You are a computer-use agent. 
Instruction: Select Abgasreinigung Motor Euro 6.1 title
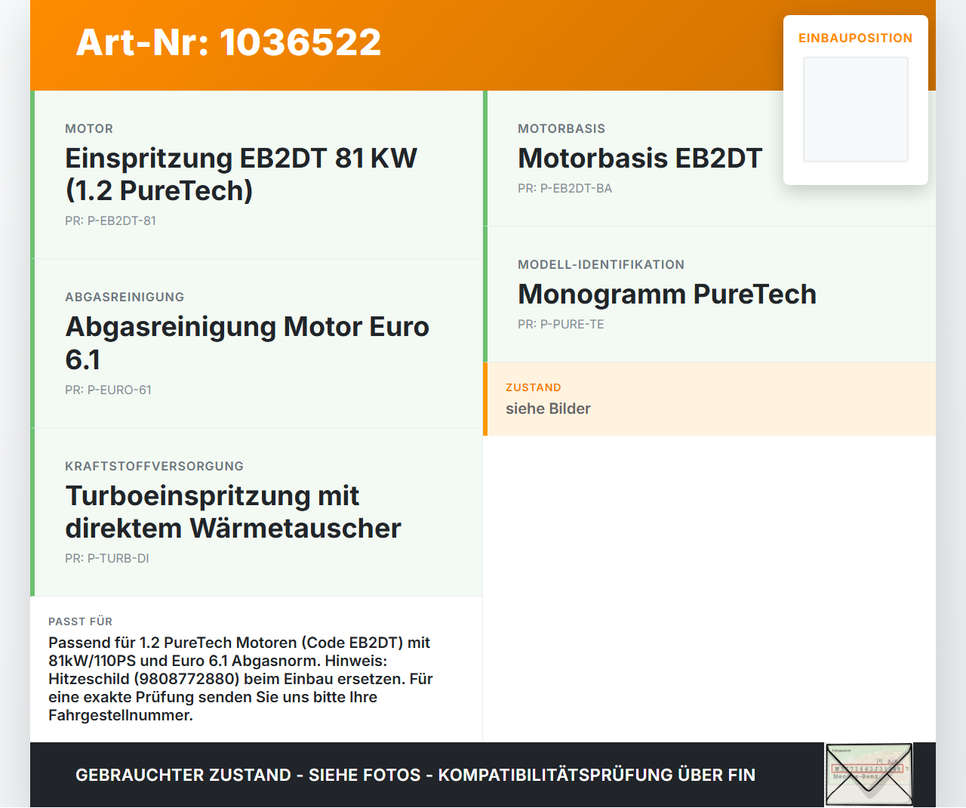[x=248, y=343]
